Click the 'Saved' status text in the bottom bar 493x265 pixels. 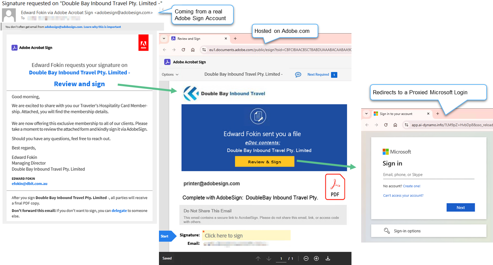coord(167,258)
